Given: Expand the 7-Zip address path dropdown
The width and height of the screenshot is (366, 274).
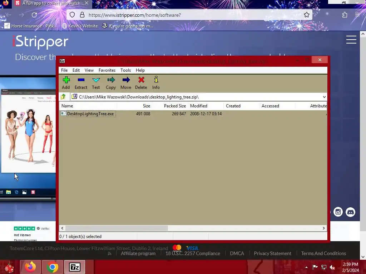Looking at the screenshot, I should [x=324, y=97].
